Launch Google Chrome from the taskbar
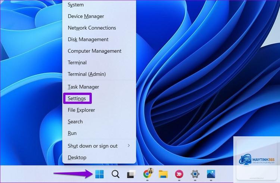This screenshot has width=280, height=183. point(147,174)
